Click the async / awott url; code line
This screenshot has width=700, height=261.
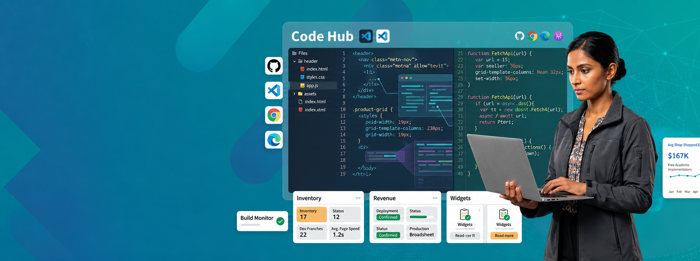(x=503, y=116)
